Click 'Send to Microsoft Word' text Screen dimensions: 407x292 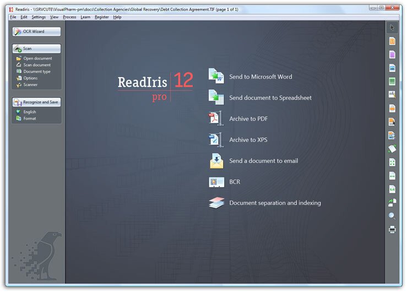(261, 77)
